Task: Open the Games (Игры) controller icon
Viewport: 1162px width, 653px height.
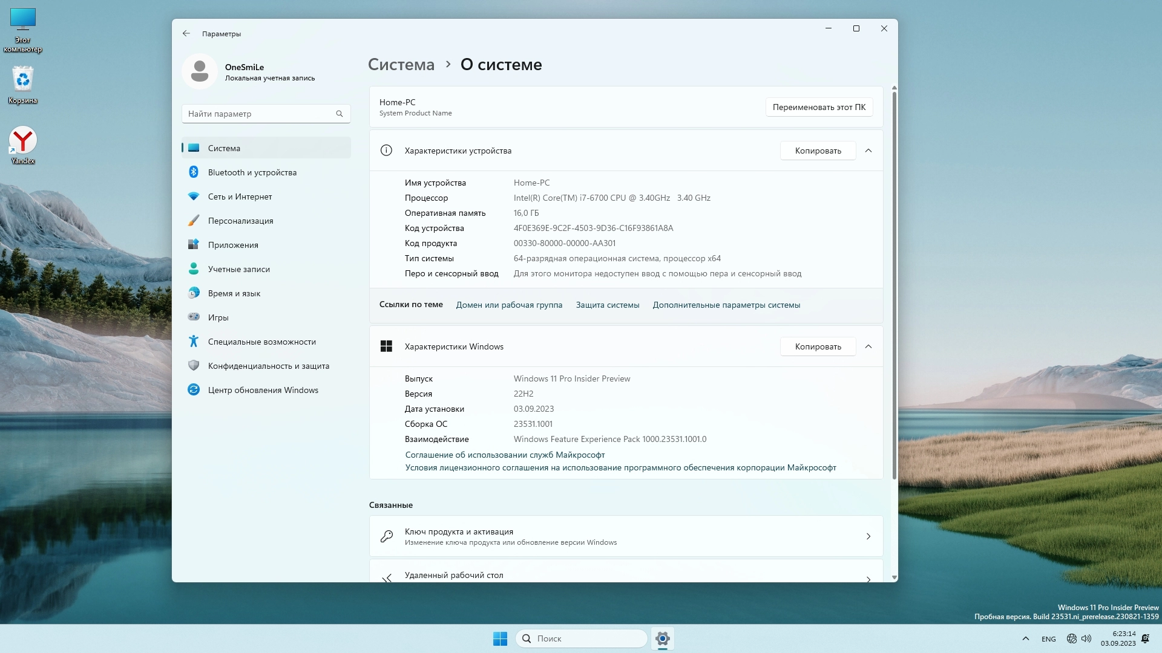Action: pos(194,317)
